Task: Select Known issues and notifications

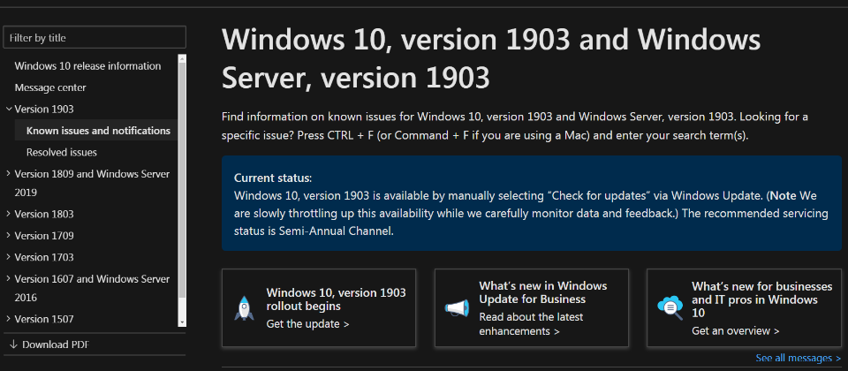Action: [98, 131]
